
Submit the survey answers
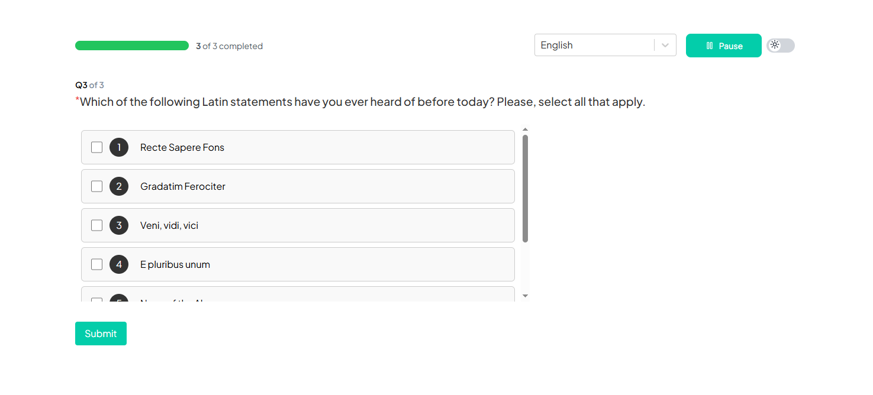click(x=101, y=333)
